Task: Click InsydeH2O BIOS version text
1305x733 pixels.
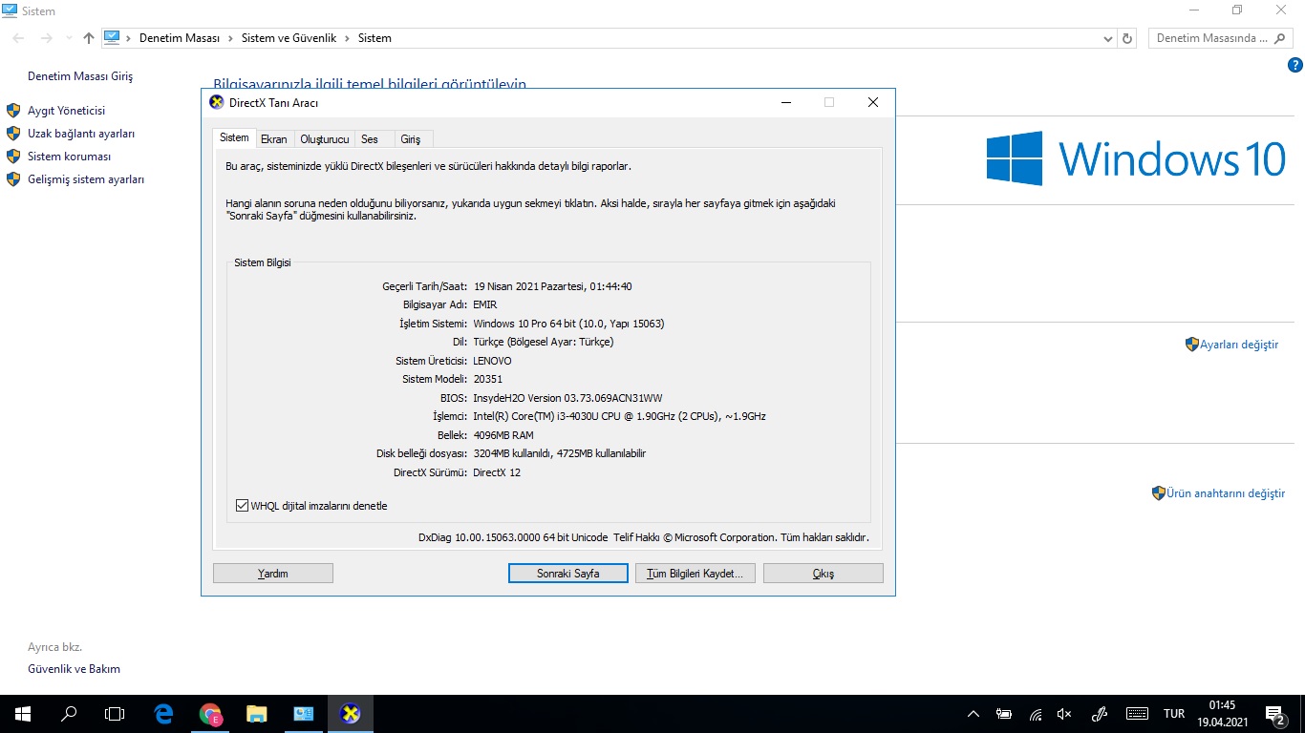Action: (x=567, y=398)
